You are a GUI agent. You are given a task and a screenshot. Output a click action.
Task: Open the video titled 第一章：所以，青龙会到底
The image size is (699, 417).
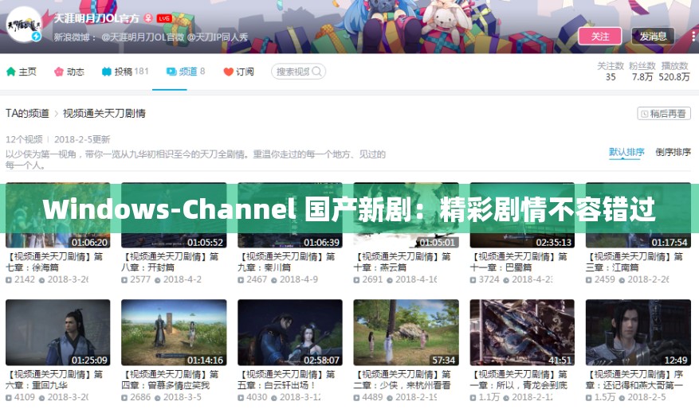pyautogui.click(x=518, y=380)
